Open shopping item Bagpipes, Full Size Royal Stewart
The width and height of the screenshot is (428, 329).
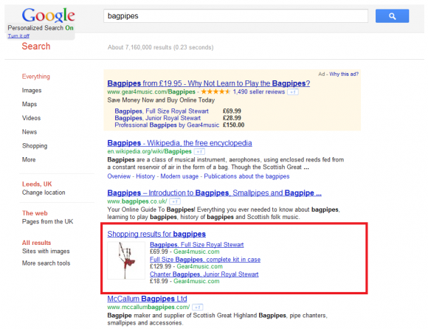pos(197,245)
